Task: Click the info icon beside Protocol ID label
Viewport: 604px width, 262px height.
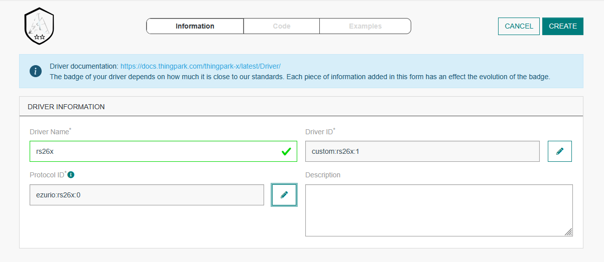Action: coord(71,175)
